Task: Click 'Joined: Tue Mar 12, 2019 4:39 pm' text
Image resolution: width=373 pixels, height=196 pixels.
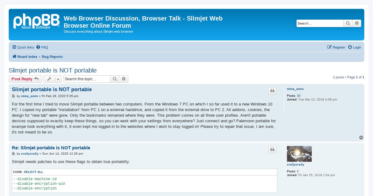Action: (312, 100)
